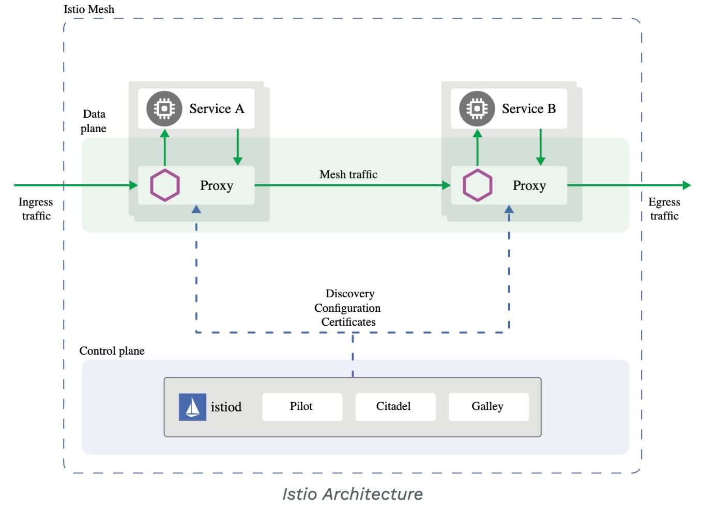The width and height of the screenshot is (701, 510).
Task: Click the hexagon icon in Service A's proxy
Action: point(165,185)
